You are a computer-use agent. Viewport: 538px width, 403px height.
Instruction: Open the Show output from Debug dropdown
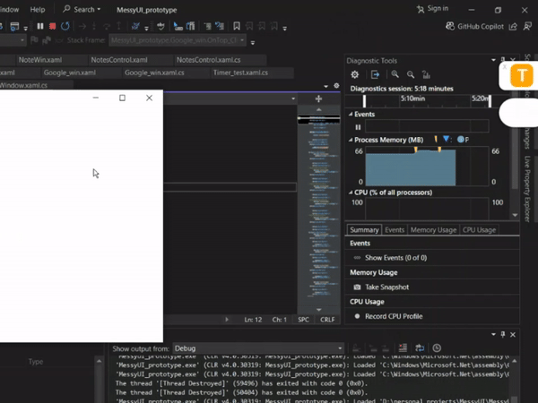258,348
